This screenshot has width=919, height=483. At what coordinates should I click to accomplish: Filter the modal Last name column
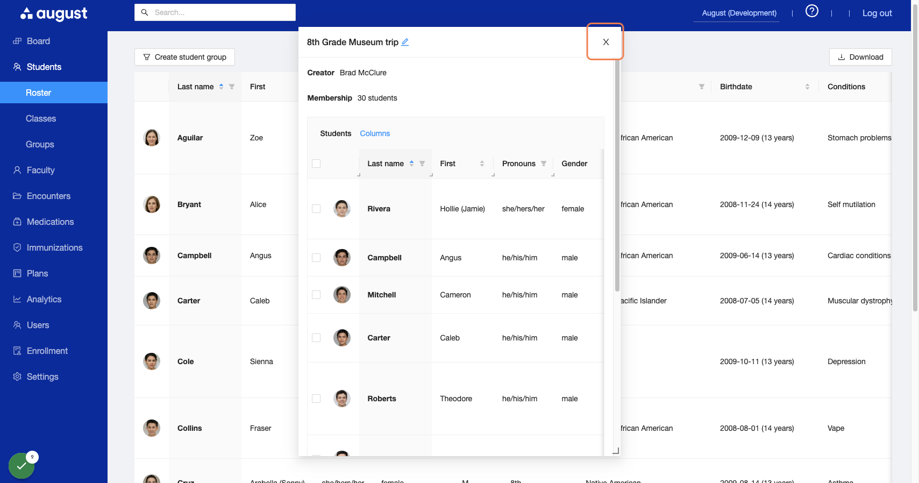tap(422, 164)
